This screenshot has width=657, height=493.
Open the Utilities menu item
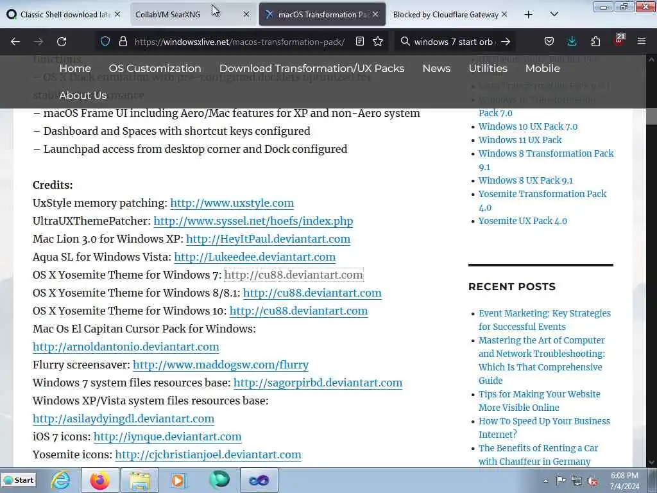488,68
